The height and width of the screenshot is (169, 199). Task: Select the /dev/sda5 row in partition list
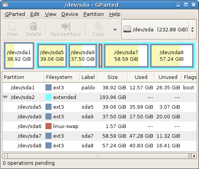tap(99, 107)
